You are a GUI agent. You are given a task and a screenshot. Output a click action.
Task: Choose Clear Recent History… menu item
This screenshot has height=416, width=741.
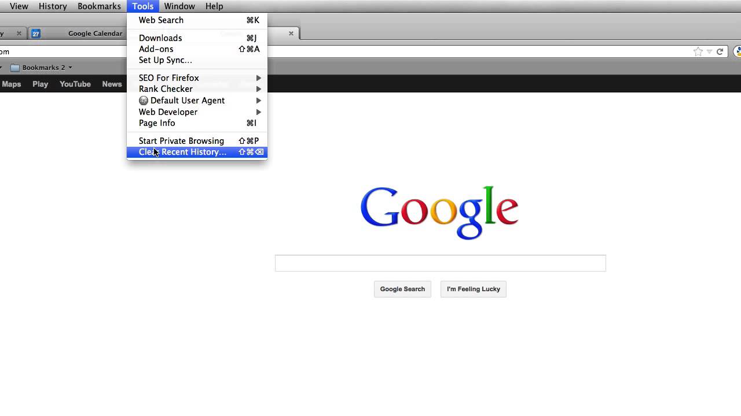(197, 152)
